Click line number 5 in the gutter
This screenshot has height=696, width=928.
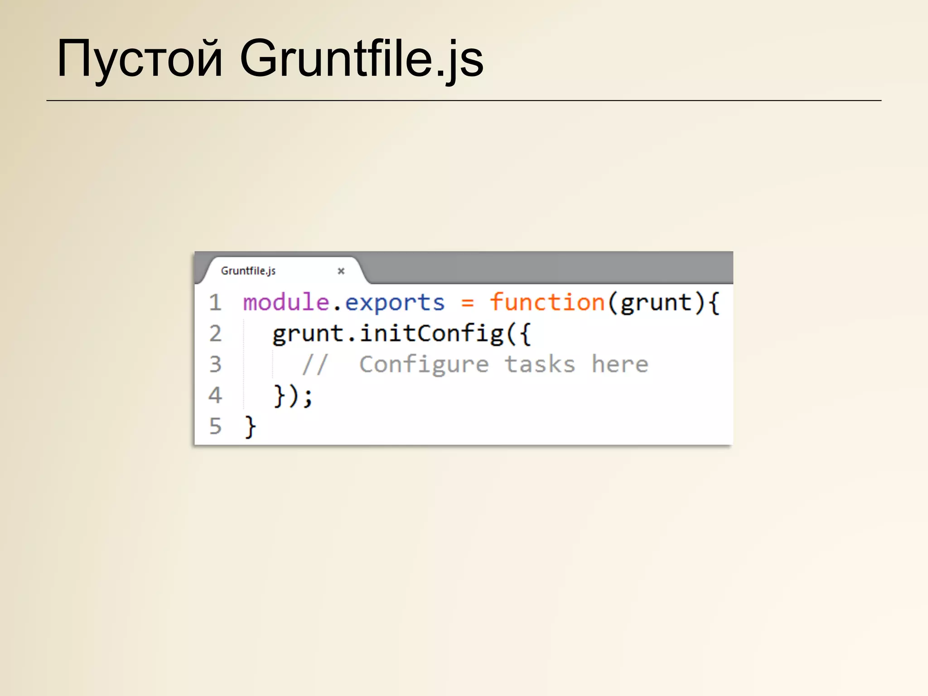tap(215, 426)
